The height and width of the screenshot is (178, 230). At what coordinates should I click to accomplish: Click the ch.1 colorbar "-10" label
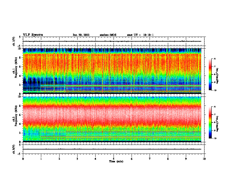215,90
